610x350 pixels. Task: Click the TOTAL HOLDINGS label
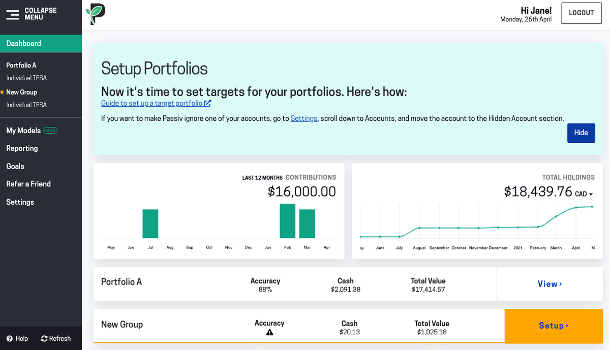tap(568, 178)
